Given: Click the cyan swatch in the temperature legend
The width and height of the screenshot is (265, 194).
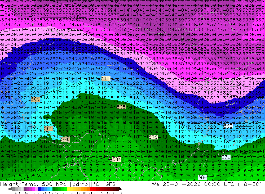Looking at the screenshot, I should (51, 189).
